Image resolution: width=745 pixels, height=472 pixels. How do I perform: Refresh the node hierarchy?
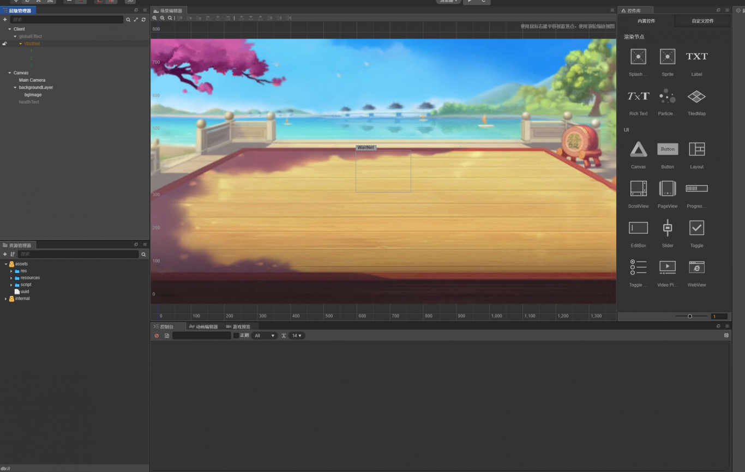pos(143,20)
